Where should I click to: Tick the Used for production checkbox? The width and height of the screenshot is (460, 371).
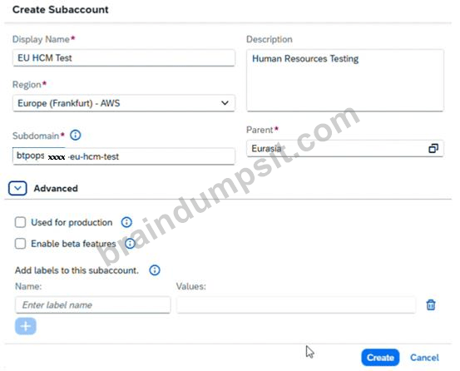(20, 222)
